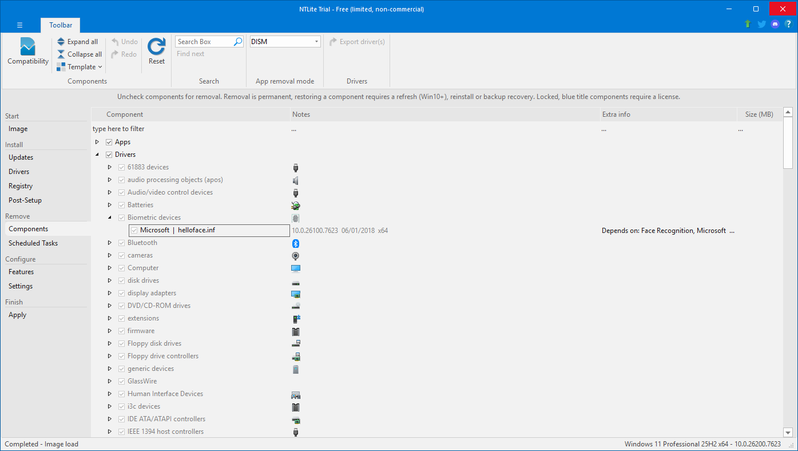The height and width of the screenshot is (451, 798).
Task: Expand the Computer node
Action: 110,268
